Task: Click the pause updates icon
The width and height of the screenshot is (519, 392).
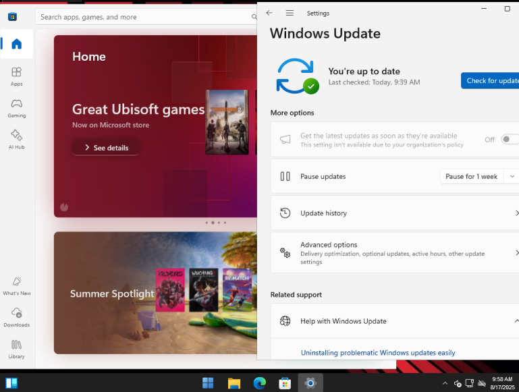Action: coord(285,176)
